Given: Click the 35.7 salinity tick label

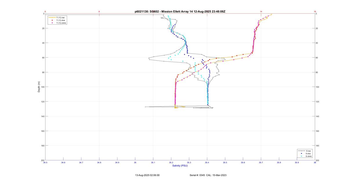Looking at the screenshot, I should pyautogui.click(x=261, y=163).
